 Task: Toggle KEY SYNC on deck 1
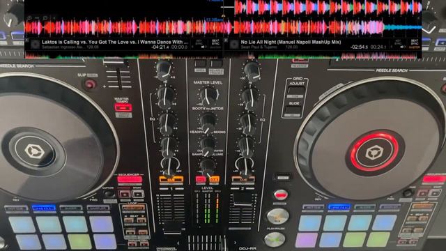coord(199,43)
